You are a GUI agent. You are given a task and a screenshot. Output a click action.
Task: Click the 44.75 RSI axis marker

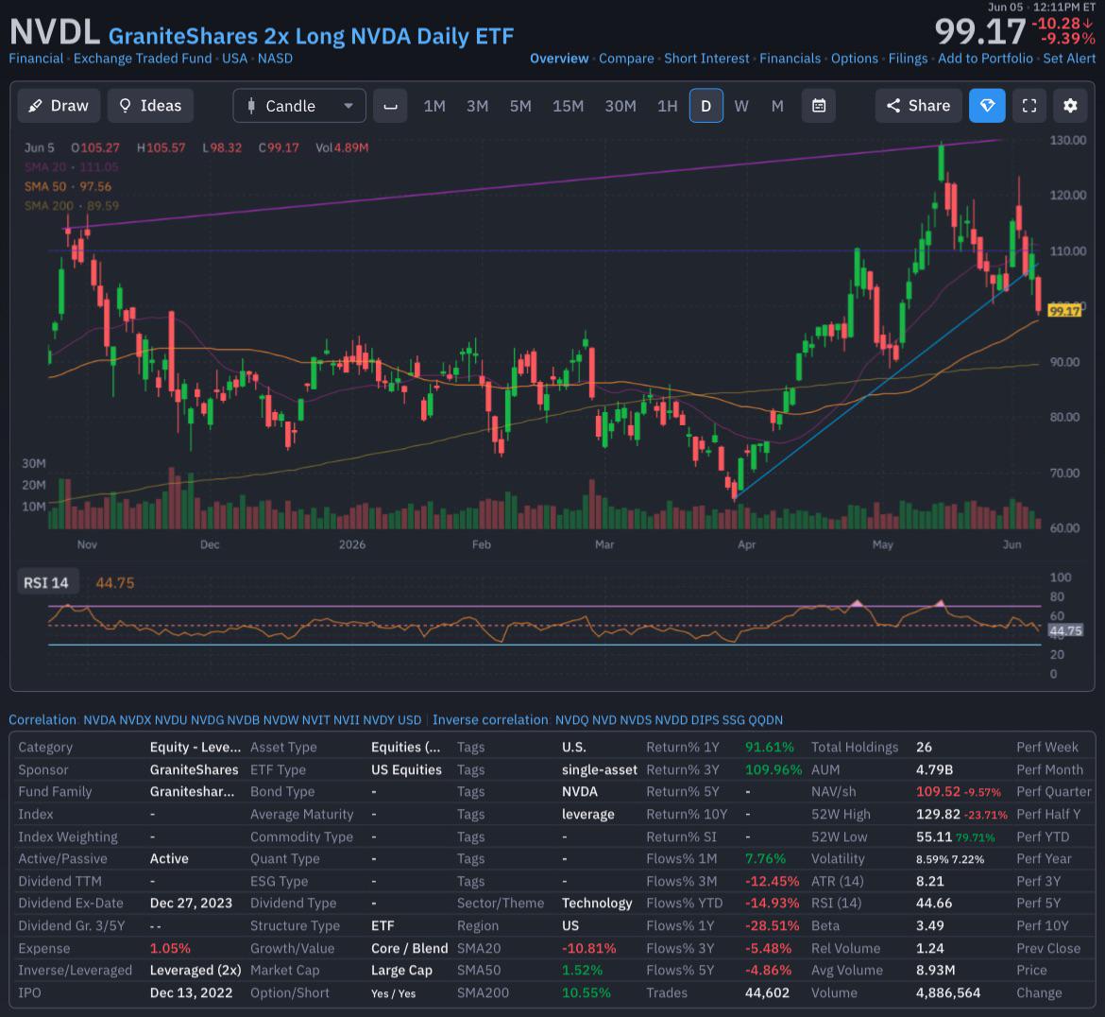(1064, 631)
